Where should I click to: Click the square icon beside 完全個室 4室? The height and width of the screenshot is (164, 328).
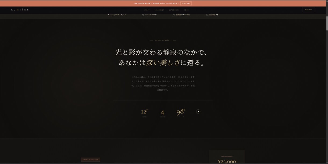coord(207,15)
